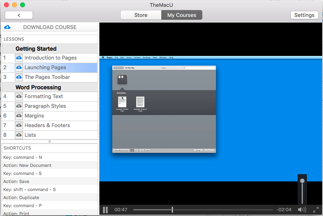Download Paragraph Styles lesson cloud icon
The width and height of the screenshot is (323, 216).
[x=19, y=106]
